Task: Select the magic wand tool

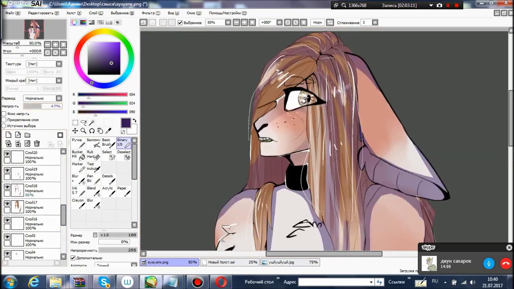Action: point(92,122)
